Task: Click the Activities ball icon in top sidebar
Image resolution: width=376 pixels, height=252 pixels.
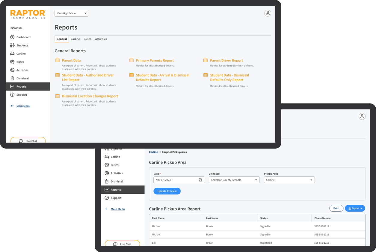Action: point(12,70)
